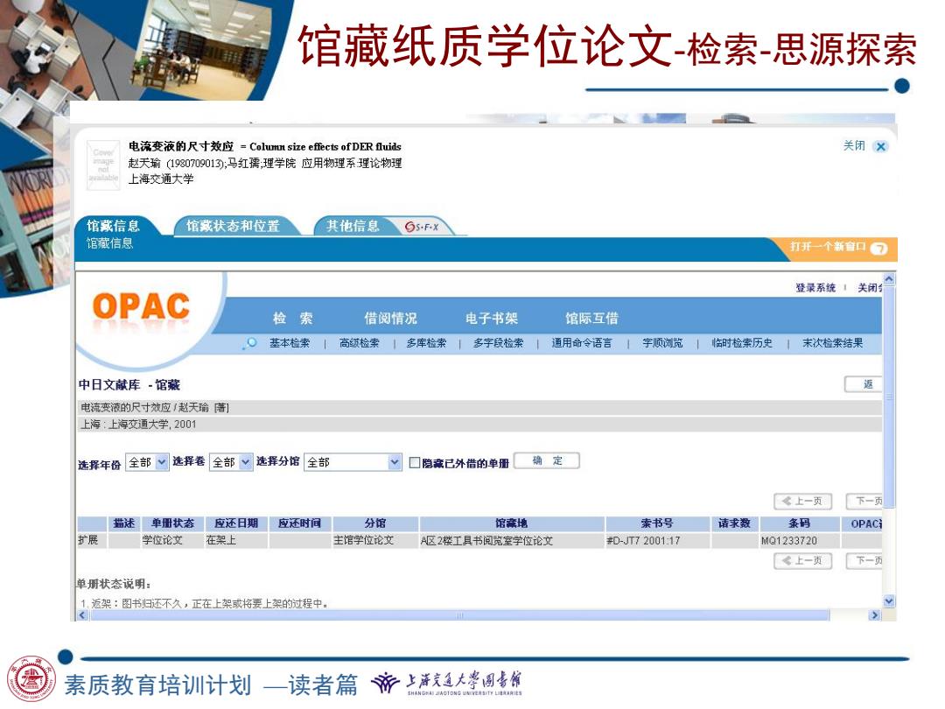Click the 关闭 text link beside the X
The image size is (945, 709).
853,145
